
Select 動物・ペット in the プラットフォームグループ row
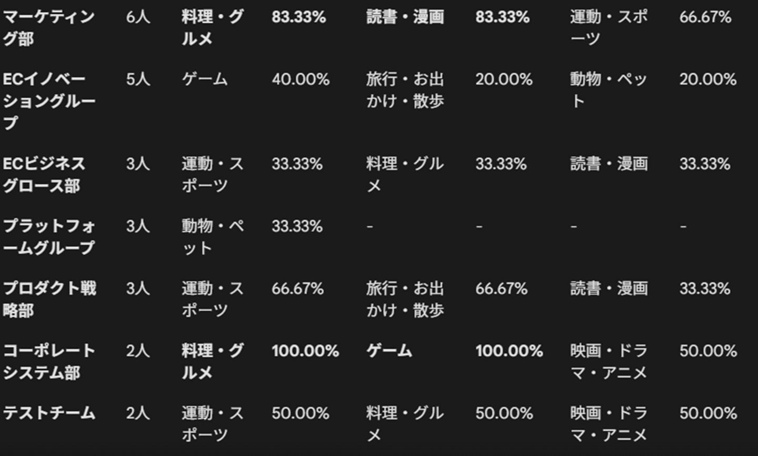(x=212, y=237)
